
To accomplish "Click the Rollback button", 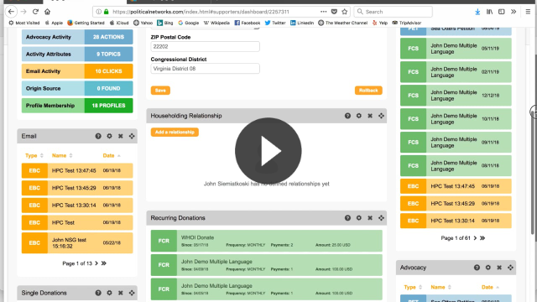I will [x=368, y=91].
